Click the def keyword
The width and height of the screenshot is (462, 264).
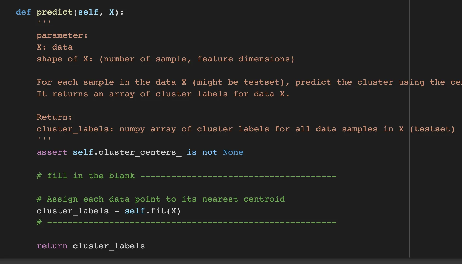point(23,12)
